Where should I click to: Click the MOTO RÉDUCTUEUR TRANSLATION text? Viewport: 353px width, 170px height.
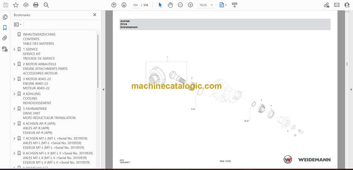click(49, 118)
